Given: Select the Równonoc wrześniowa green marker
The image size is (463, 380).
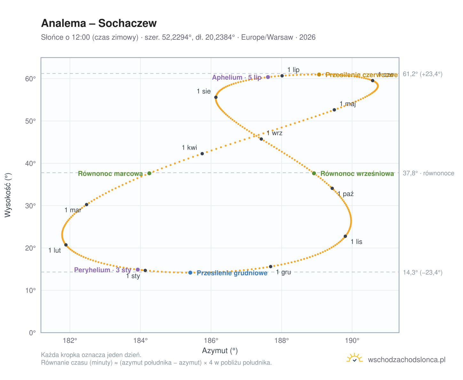Looking at the screenshot, I should tap(314, 173).
